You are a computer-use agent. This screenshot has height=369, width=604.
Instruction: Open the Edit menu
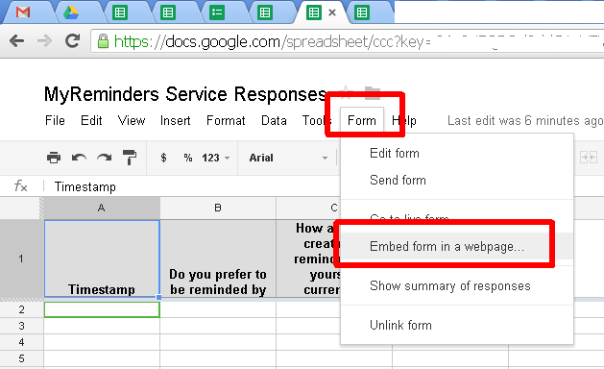[91, 121]
